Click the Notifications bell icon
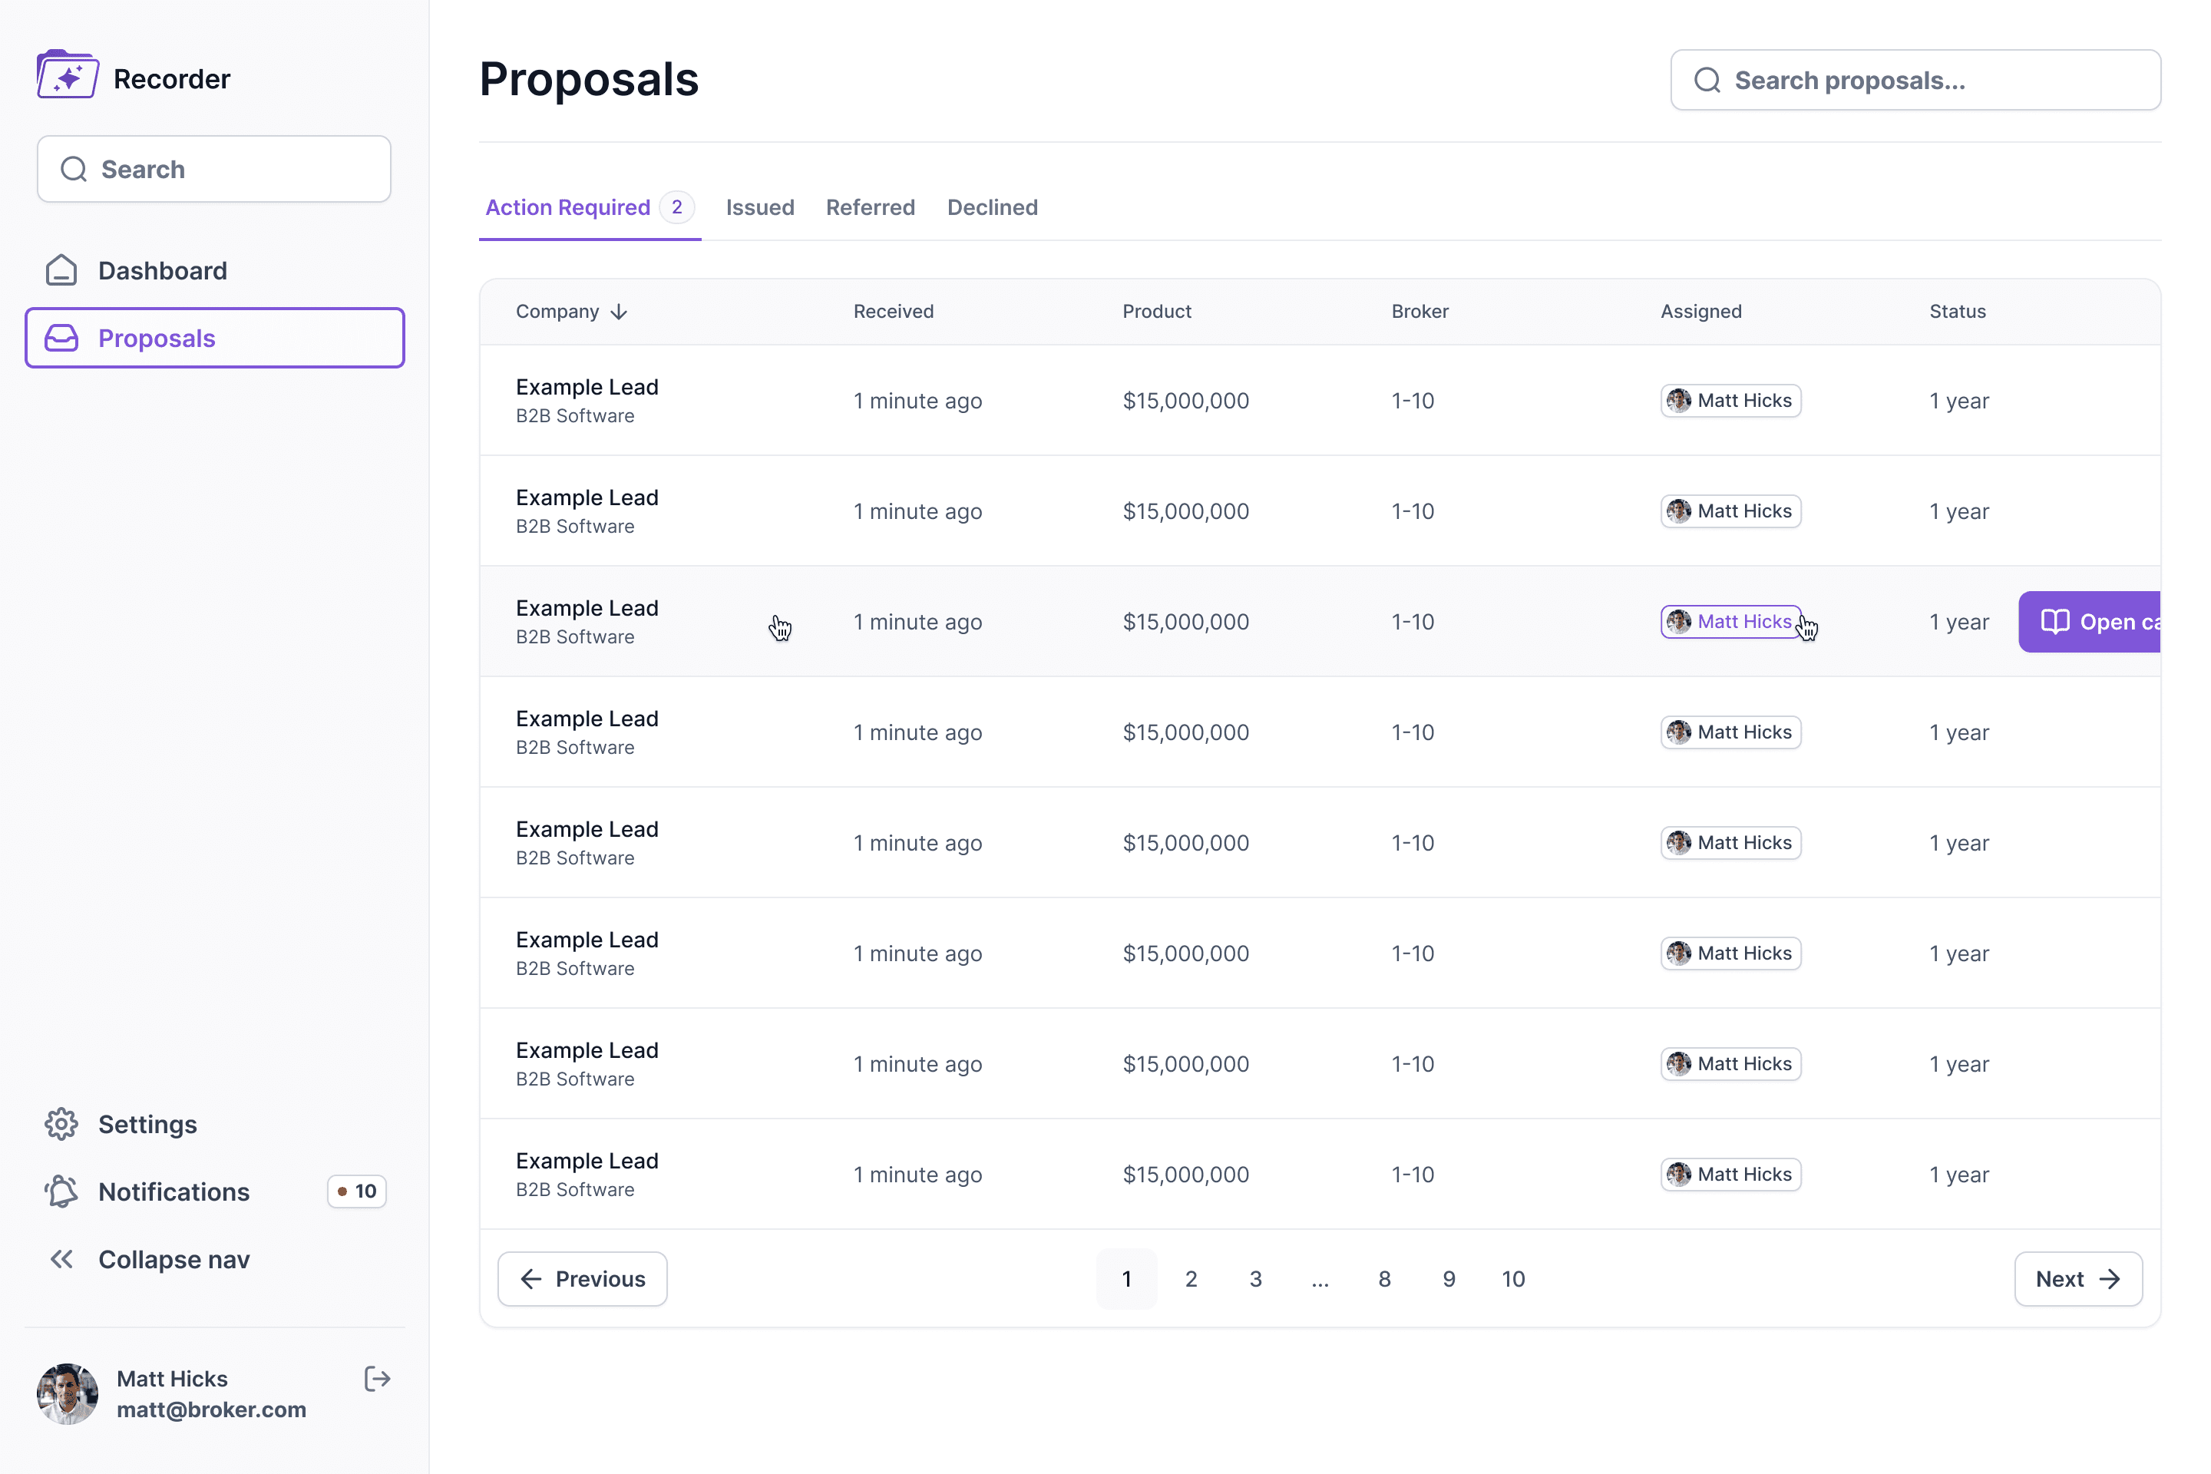2211x1474 pixels. tap(61, 1191)
